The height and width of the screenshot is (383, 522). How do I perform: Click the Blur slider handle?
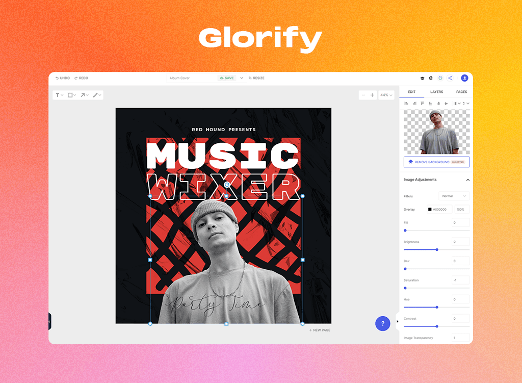[405, 269]
